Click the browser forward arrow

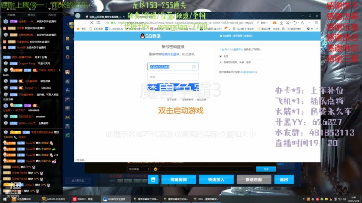pos(85,23)
